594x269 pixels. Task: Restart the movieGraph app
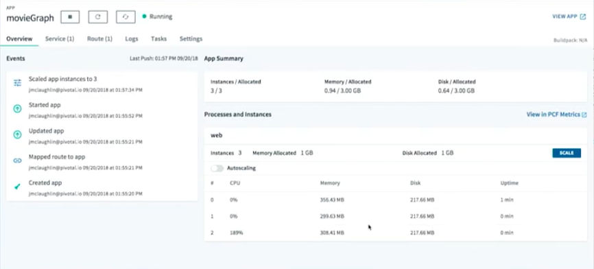pos(97,17)
